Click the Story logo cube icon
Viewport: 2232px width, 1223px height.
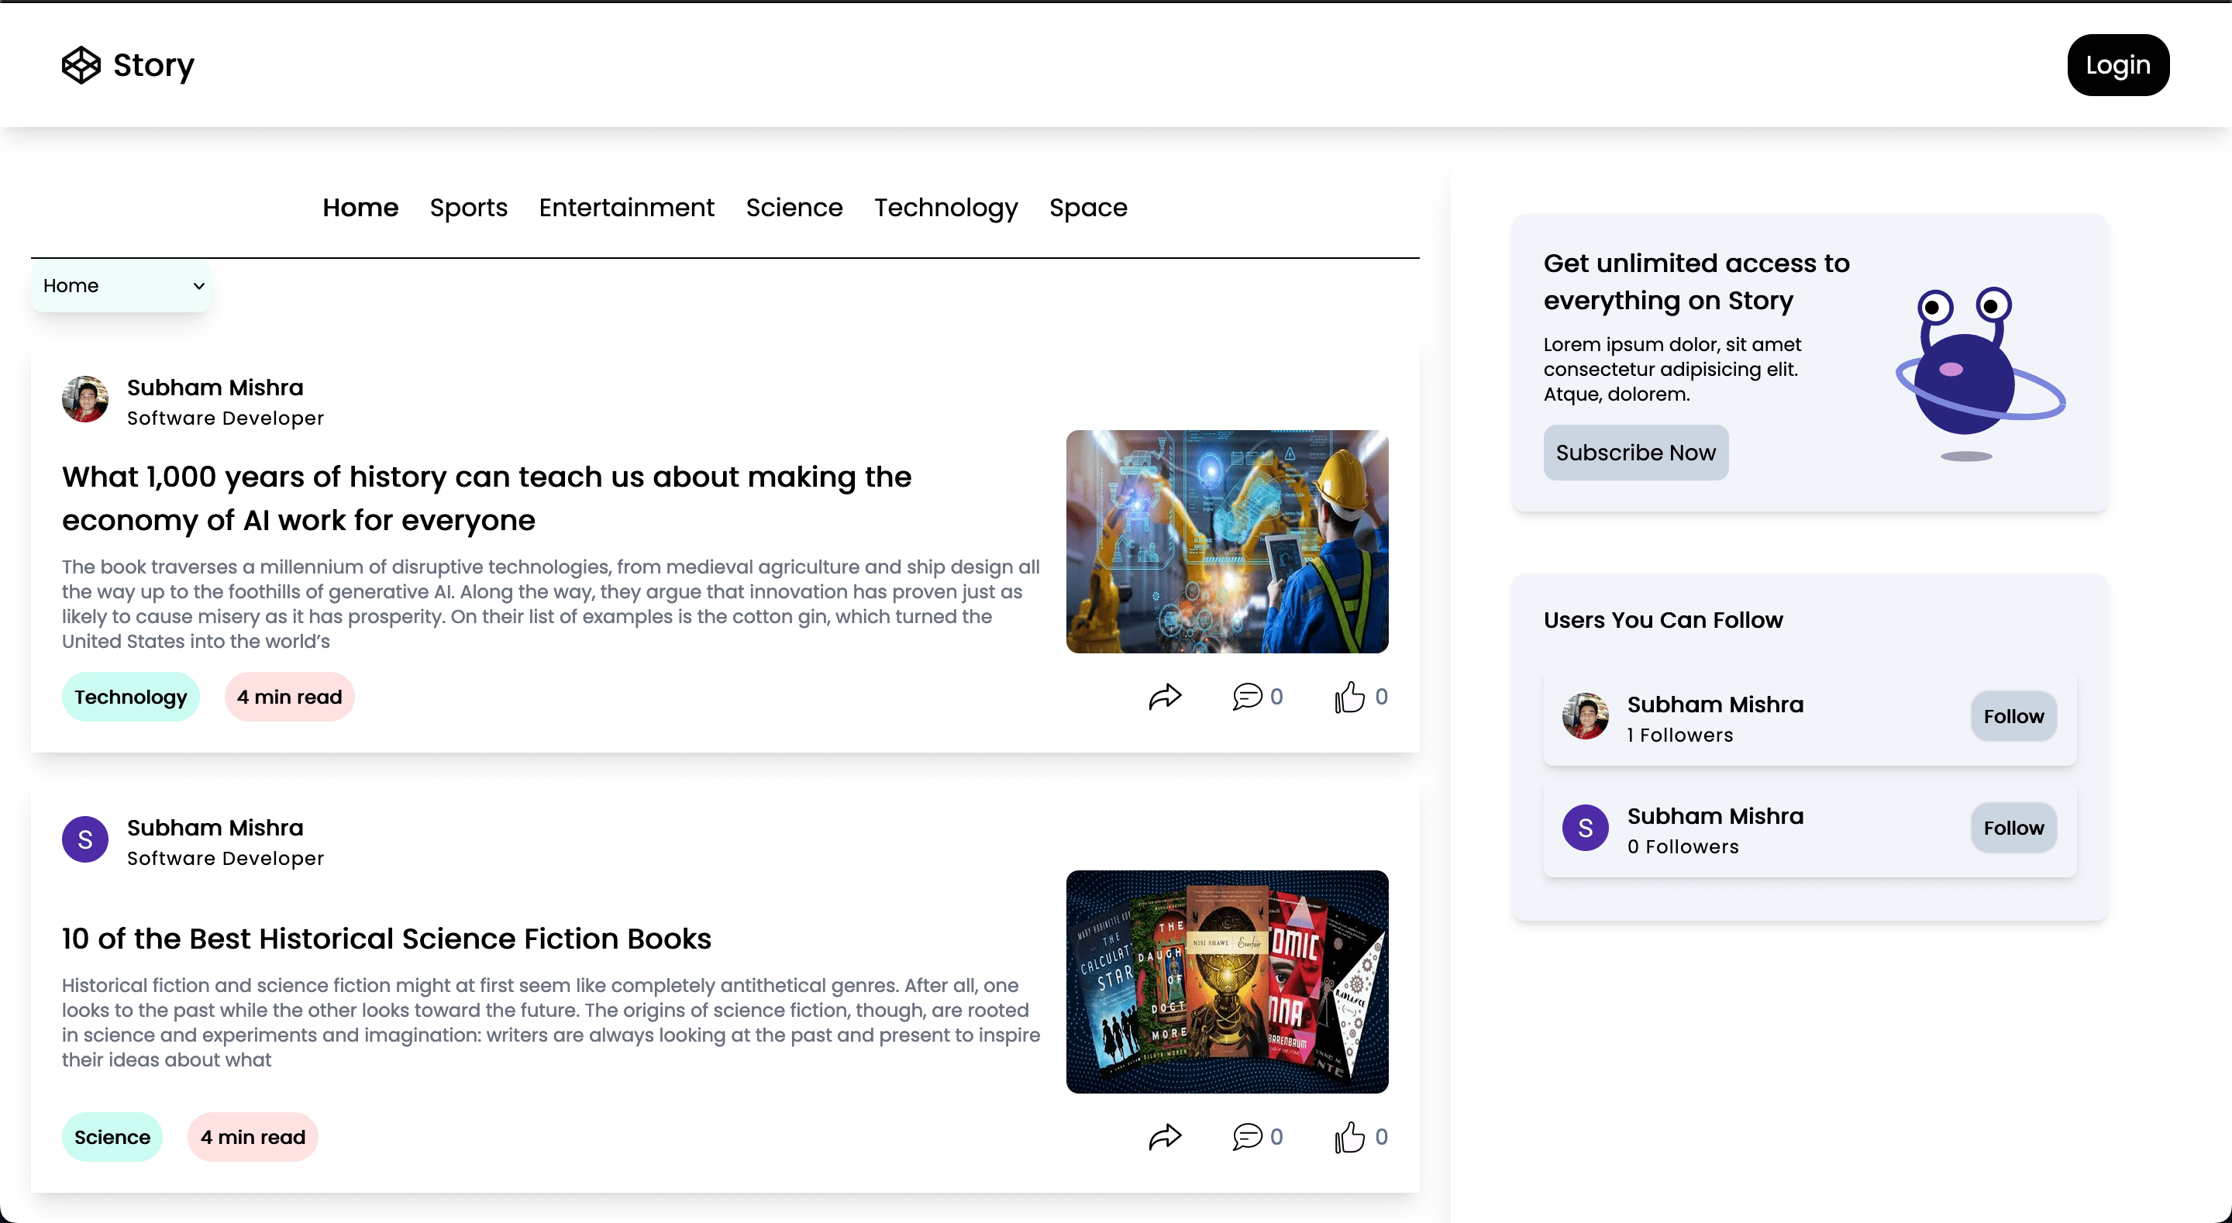pyautogui.click(x=82, y=64)
